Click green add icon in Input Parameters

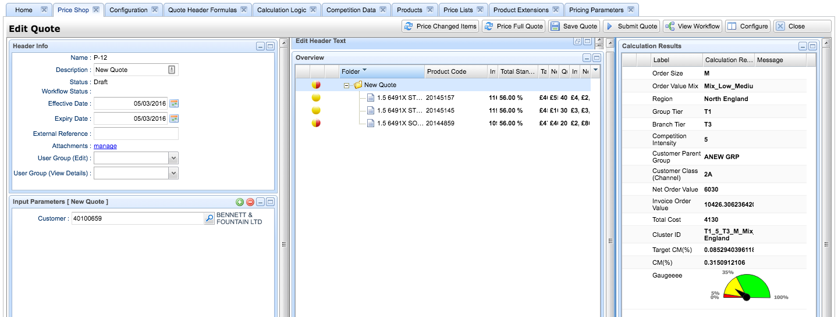240,202
